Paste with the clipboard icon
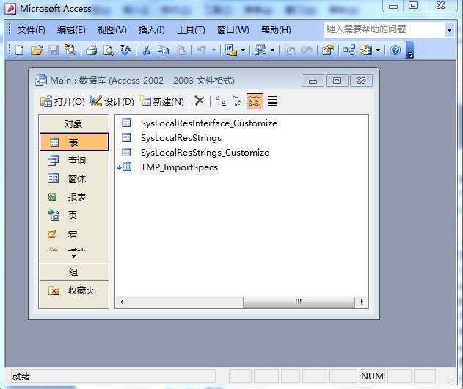This screenshot has width=463, height=389. 181,50
